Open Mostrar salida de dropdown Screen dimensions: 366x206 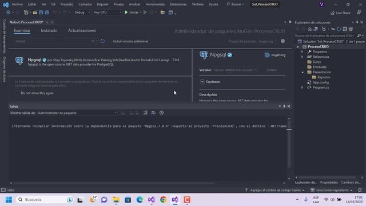(x=77, y=113)
